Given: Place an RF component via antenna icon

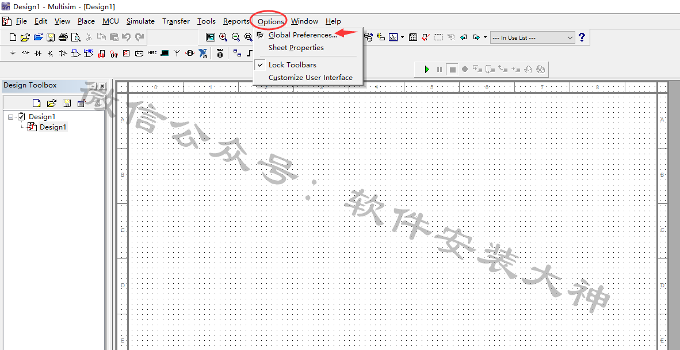Looking at the screenshot, I should (x=177, y=54).
